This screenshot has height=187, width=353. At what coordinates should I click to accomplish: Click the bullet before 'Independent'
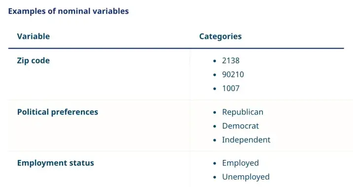point(214,140)
